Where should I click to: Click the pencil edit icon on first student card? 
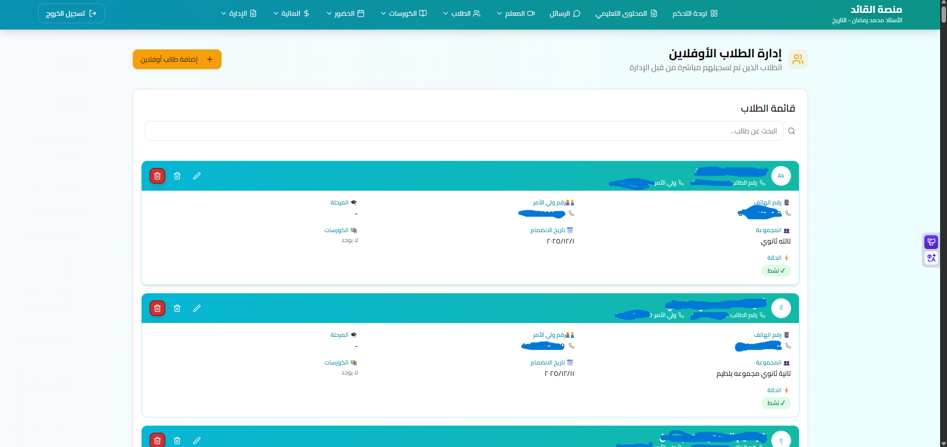[x=197, y=176]
